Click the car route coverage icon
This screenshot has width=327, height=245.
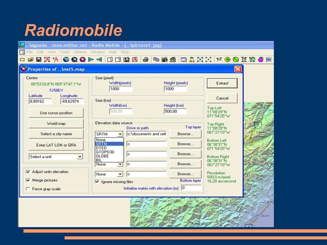click(252, 60)
